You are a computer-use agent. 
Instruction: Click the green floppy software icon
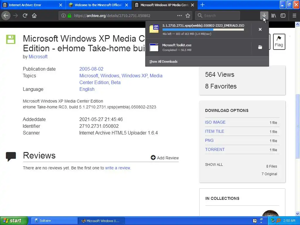pyautogui.click(x=11, y=40)
